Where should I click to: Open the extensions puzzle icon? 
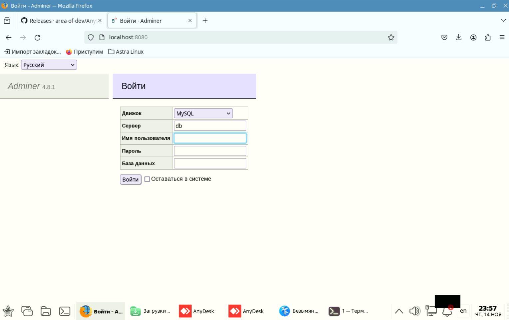[x=488, y=37]
